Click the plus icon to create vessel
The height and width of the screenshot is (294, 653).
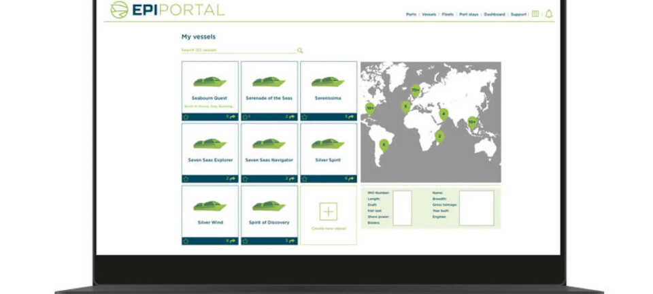click(329, 212)
